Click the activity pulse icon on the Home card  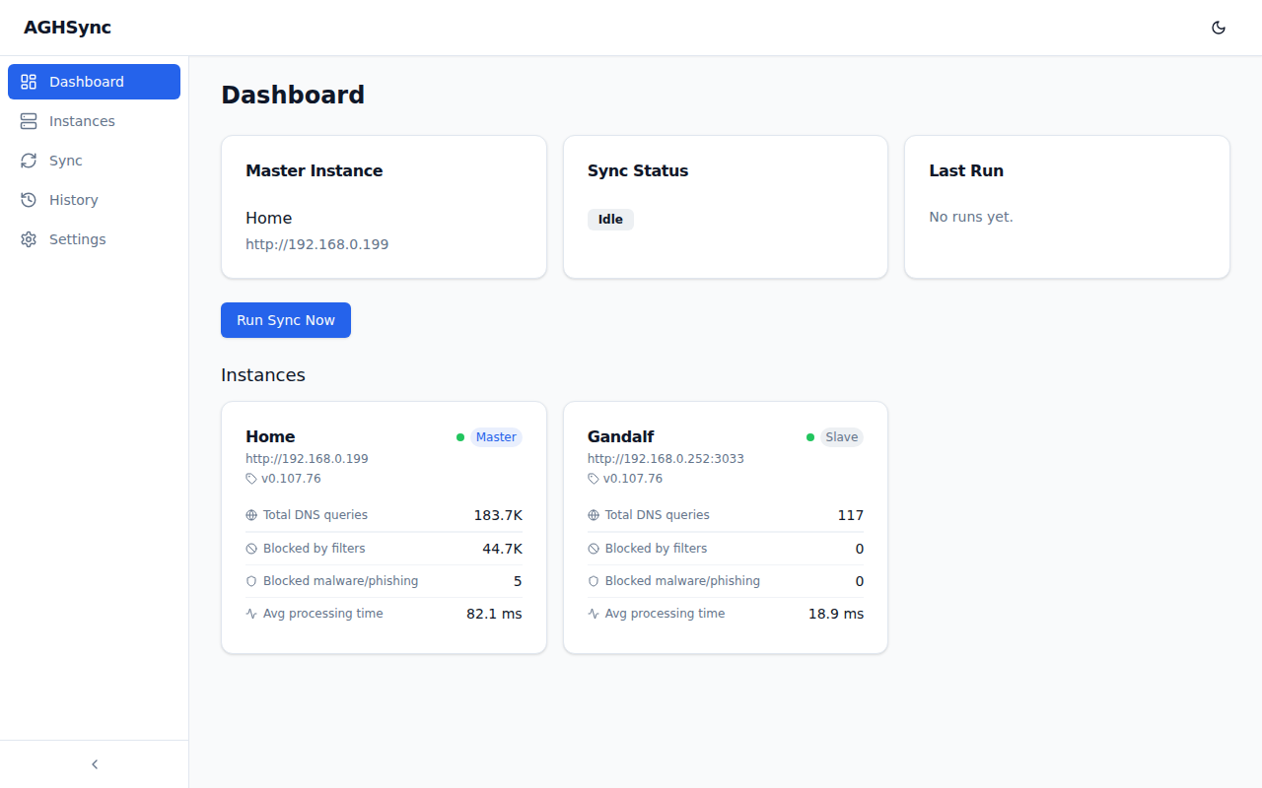click(x=251, y=614)
